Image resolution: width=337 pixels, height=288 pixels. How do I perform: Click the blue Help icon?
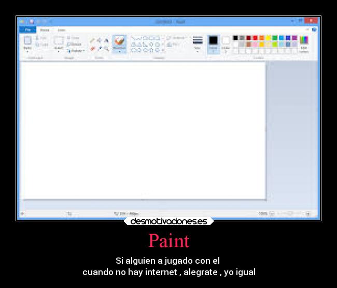[314, 29]
